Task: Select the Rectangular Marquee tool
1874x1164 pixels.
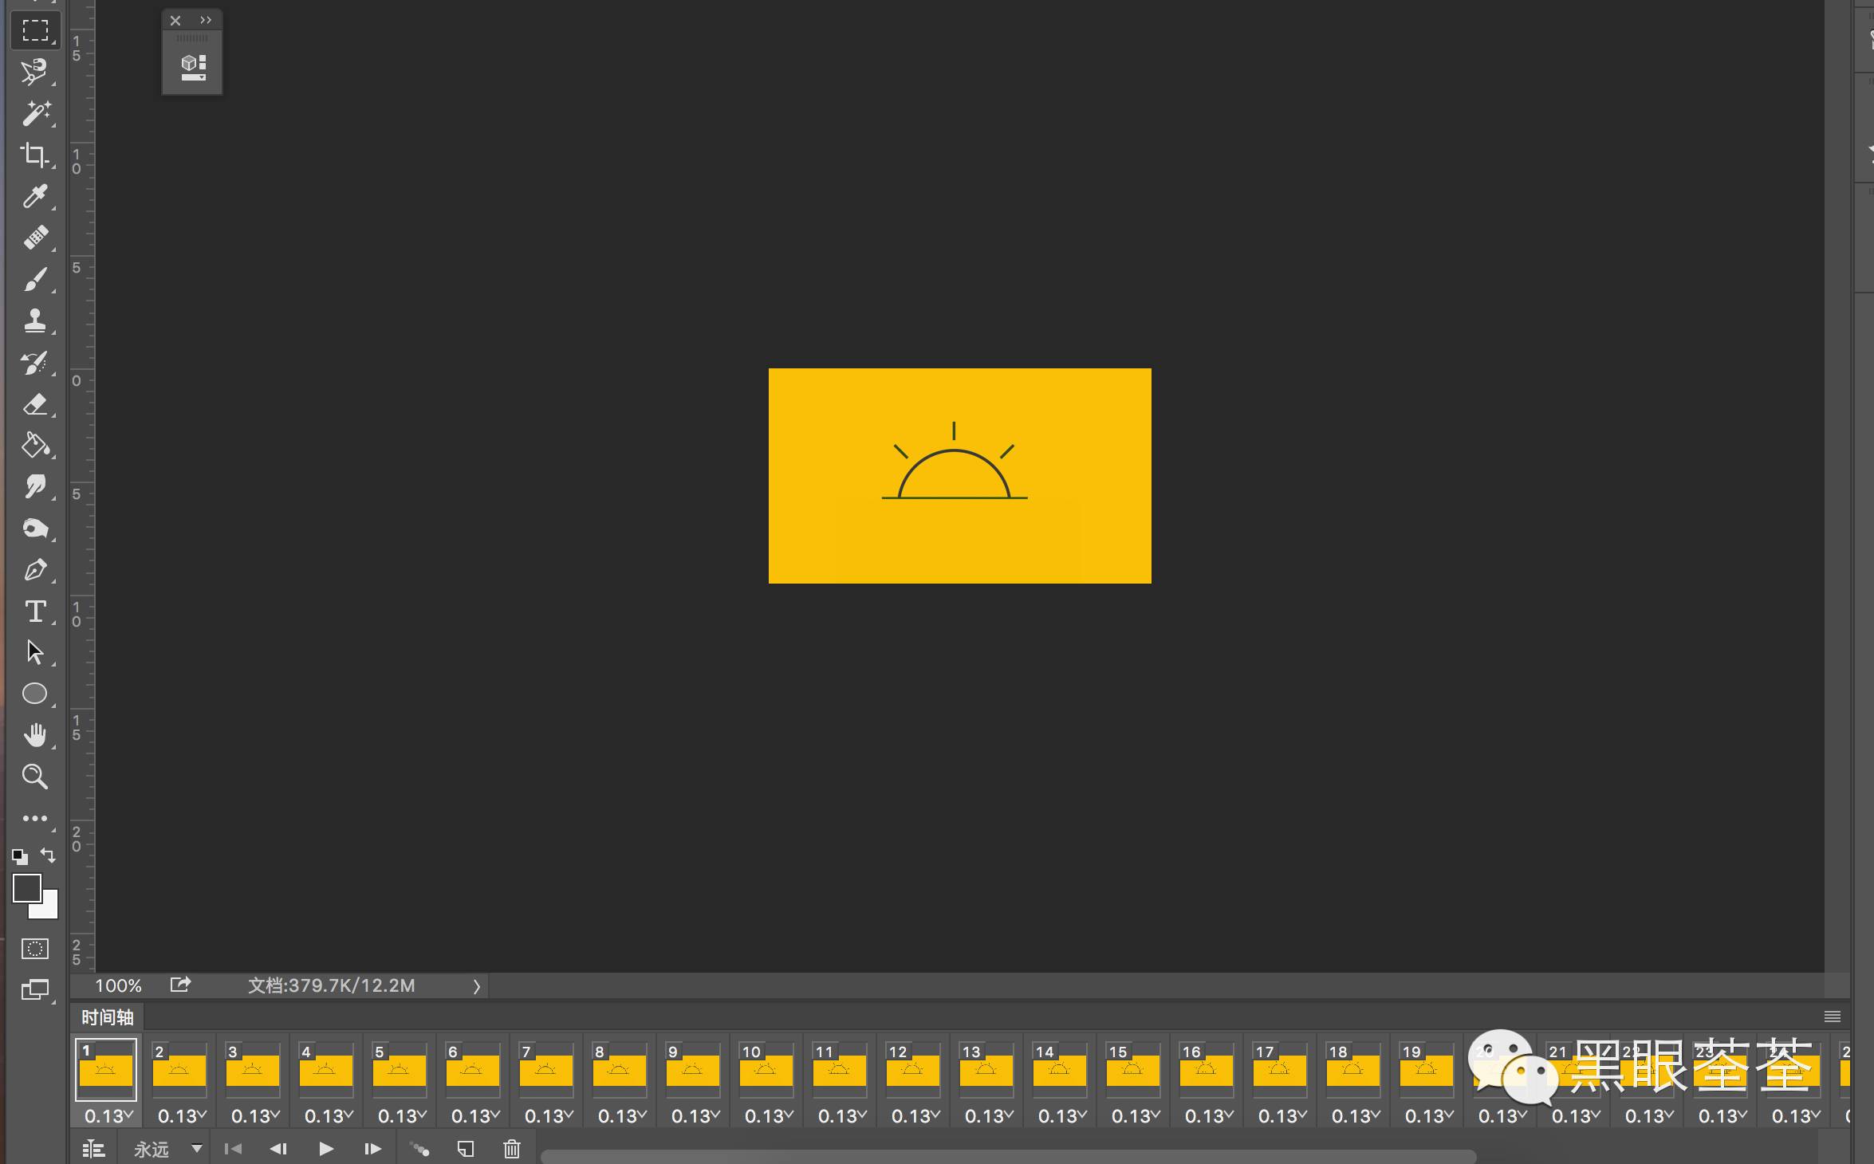Action: point(35,30)
